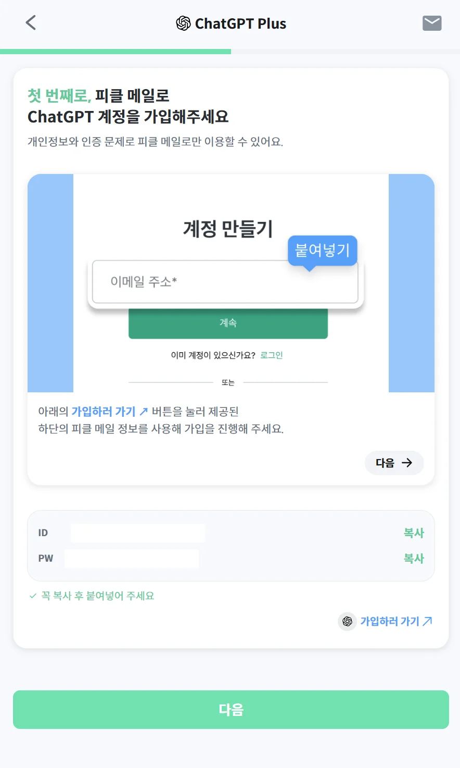460x768 pixels.
Task: Open the 로그인 link
Action: click(271, 355)
